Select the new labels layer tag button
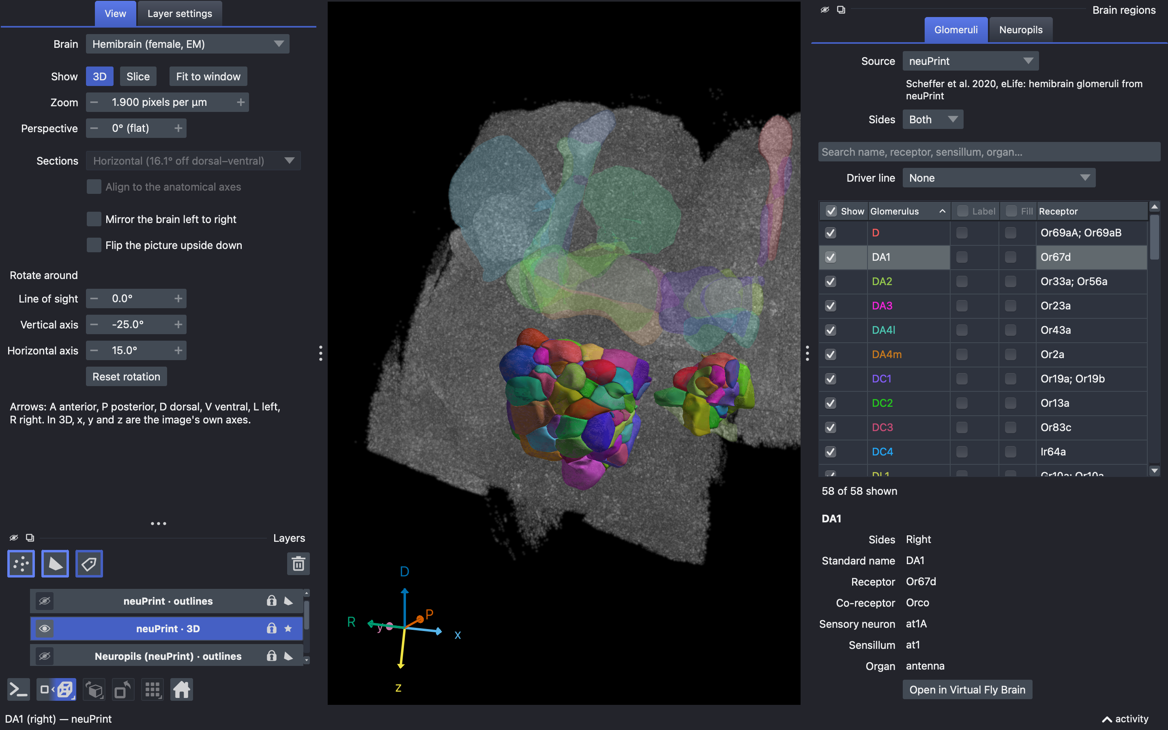The height and width of the screenshot is (730, 1168). click(89, 563)
